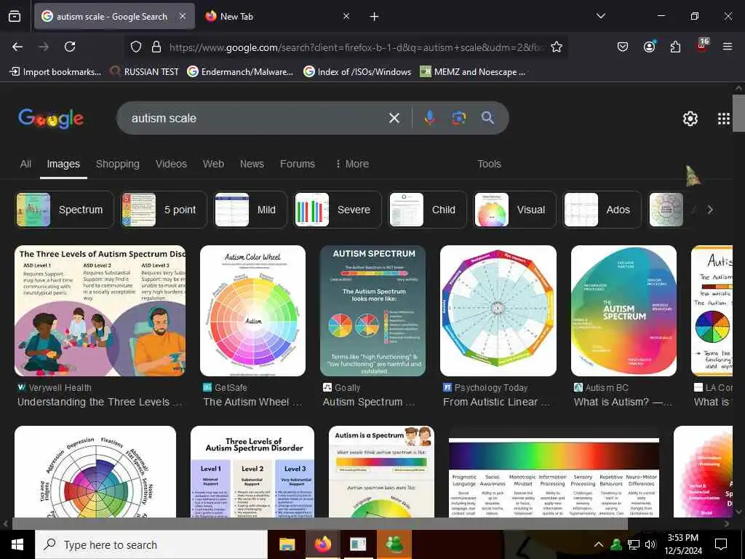Save page to Pocket
The height and width of the screenshot is (559, 745).
[x=623, y=47]
